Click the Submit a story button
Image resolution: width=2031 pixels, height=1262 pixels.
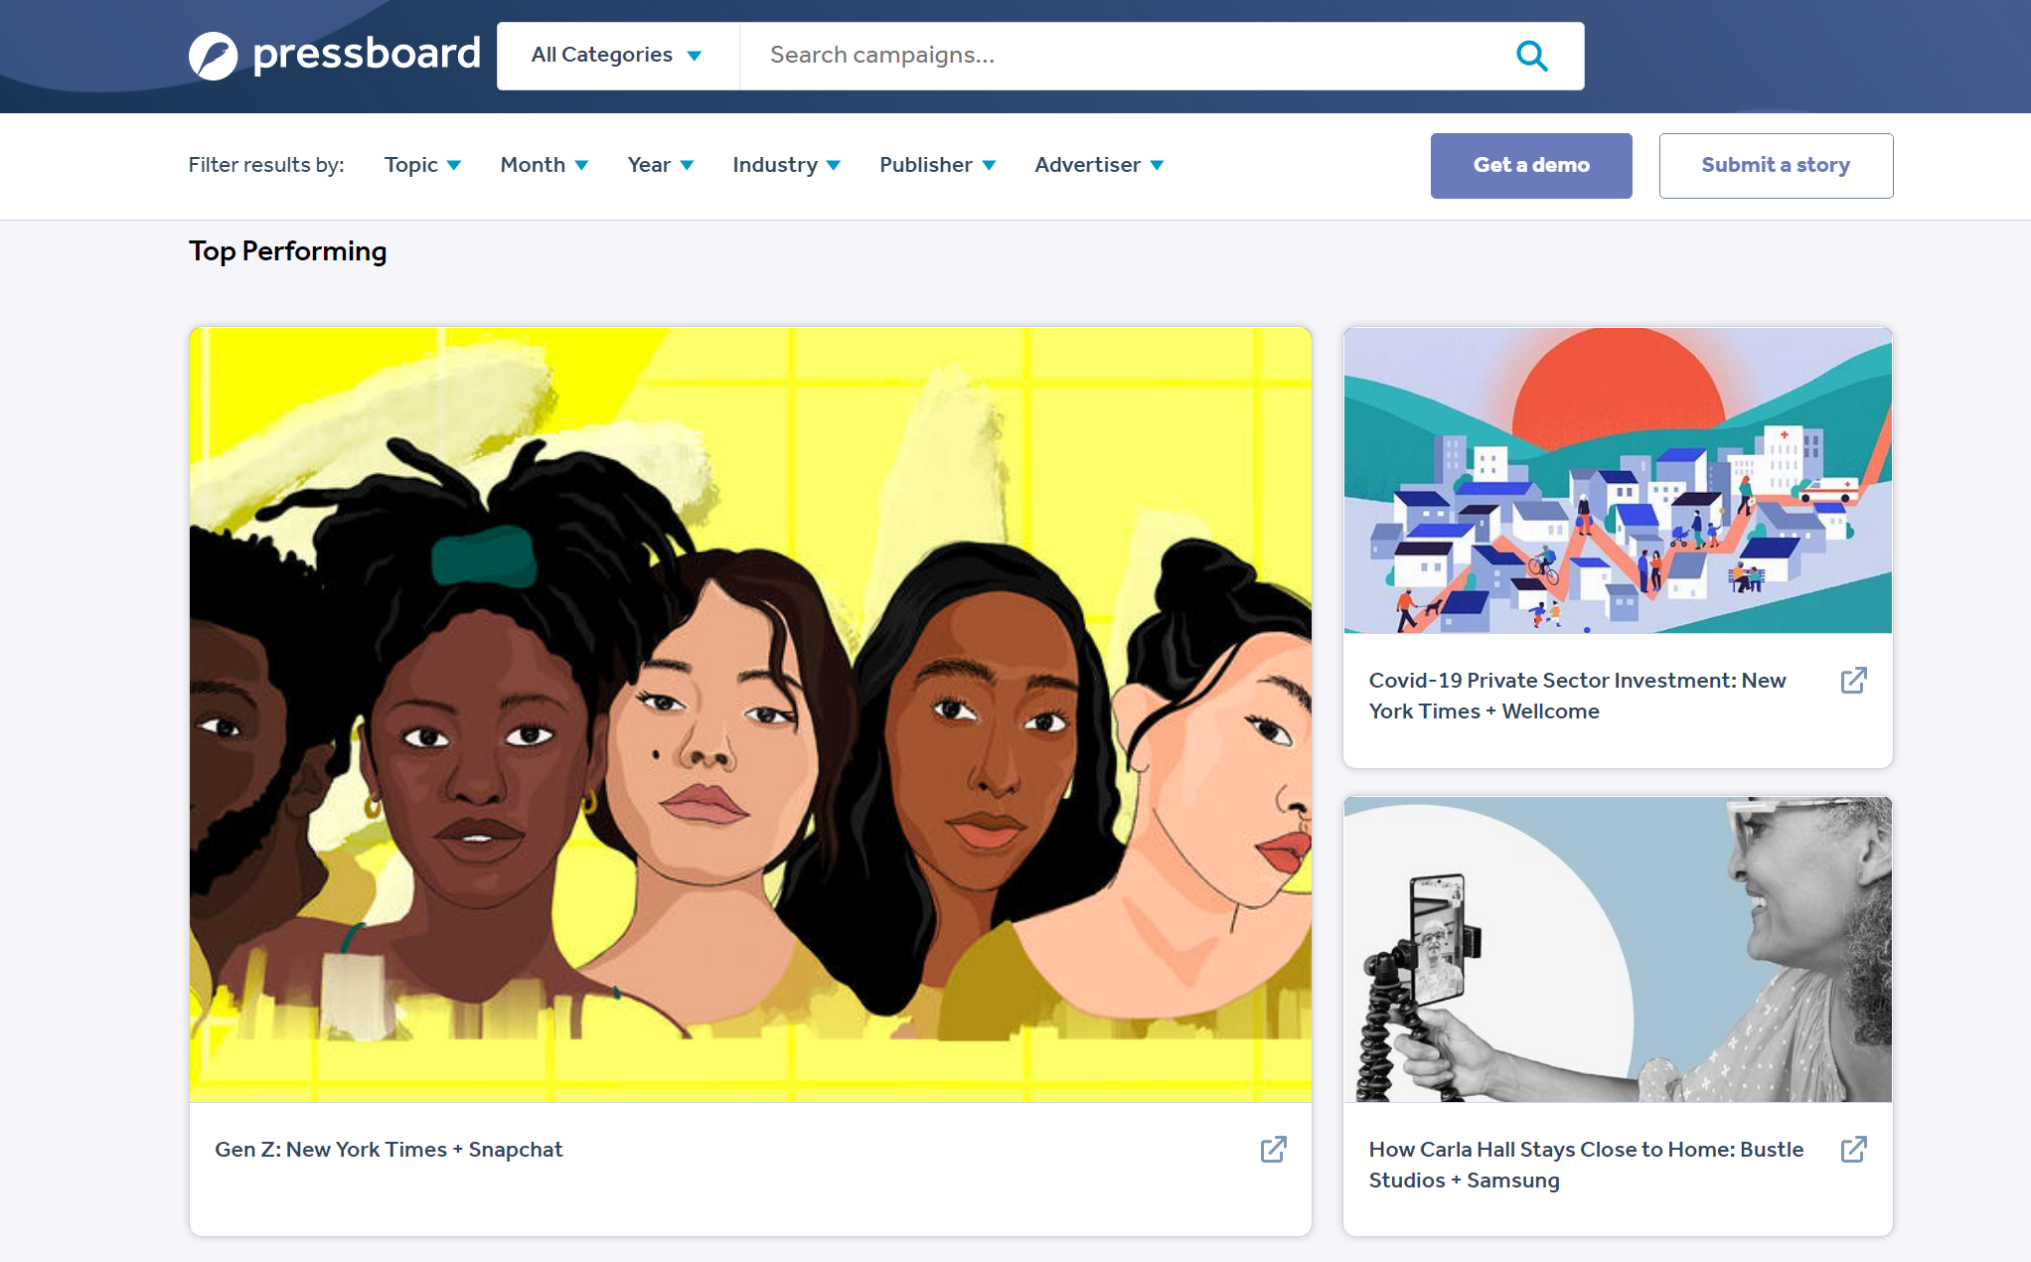[1776, 166]
